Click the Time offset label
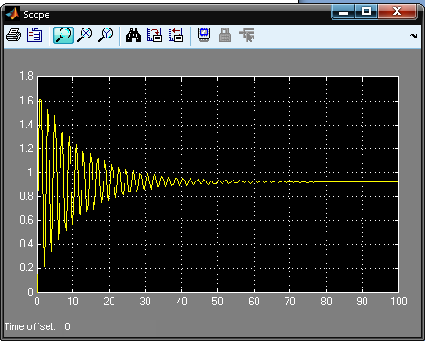Viewport: 425px width, 341px height. coord(30,326)
